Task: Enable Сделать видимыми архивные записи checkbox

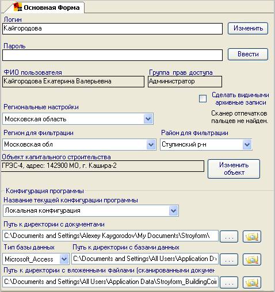Action: [x=203, y=99]
